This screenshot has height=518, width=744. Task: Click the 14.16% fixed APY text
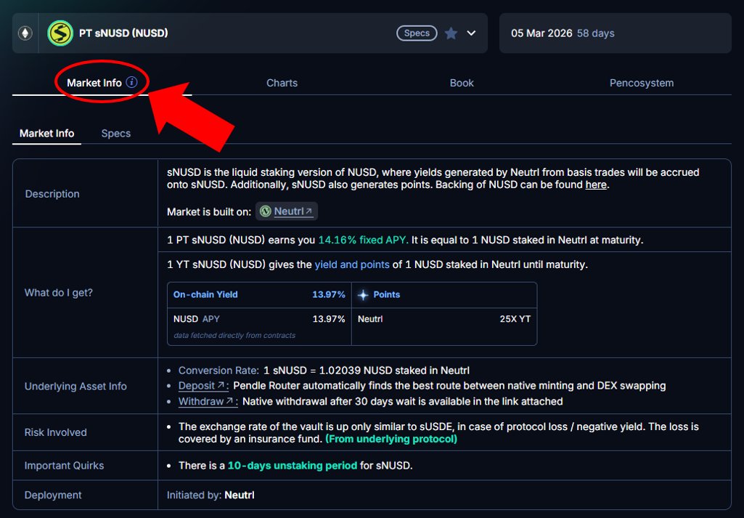click(363, 240)
